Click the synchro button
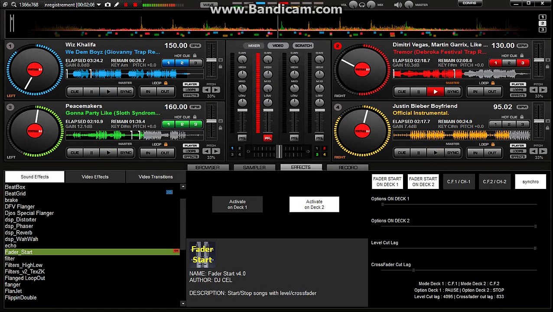The width and height of the screenshot is (553, 312). click(530, 182)
